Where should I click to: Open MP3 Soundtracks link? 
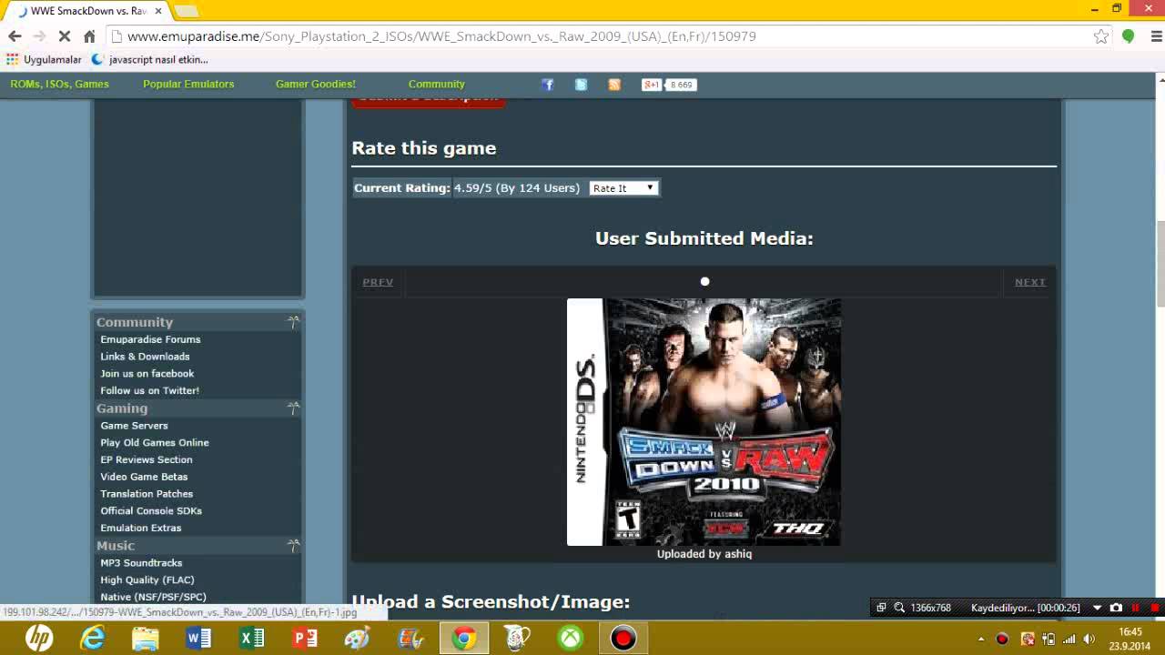tap(141, 562)
